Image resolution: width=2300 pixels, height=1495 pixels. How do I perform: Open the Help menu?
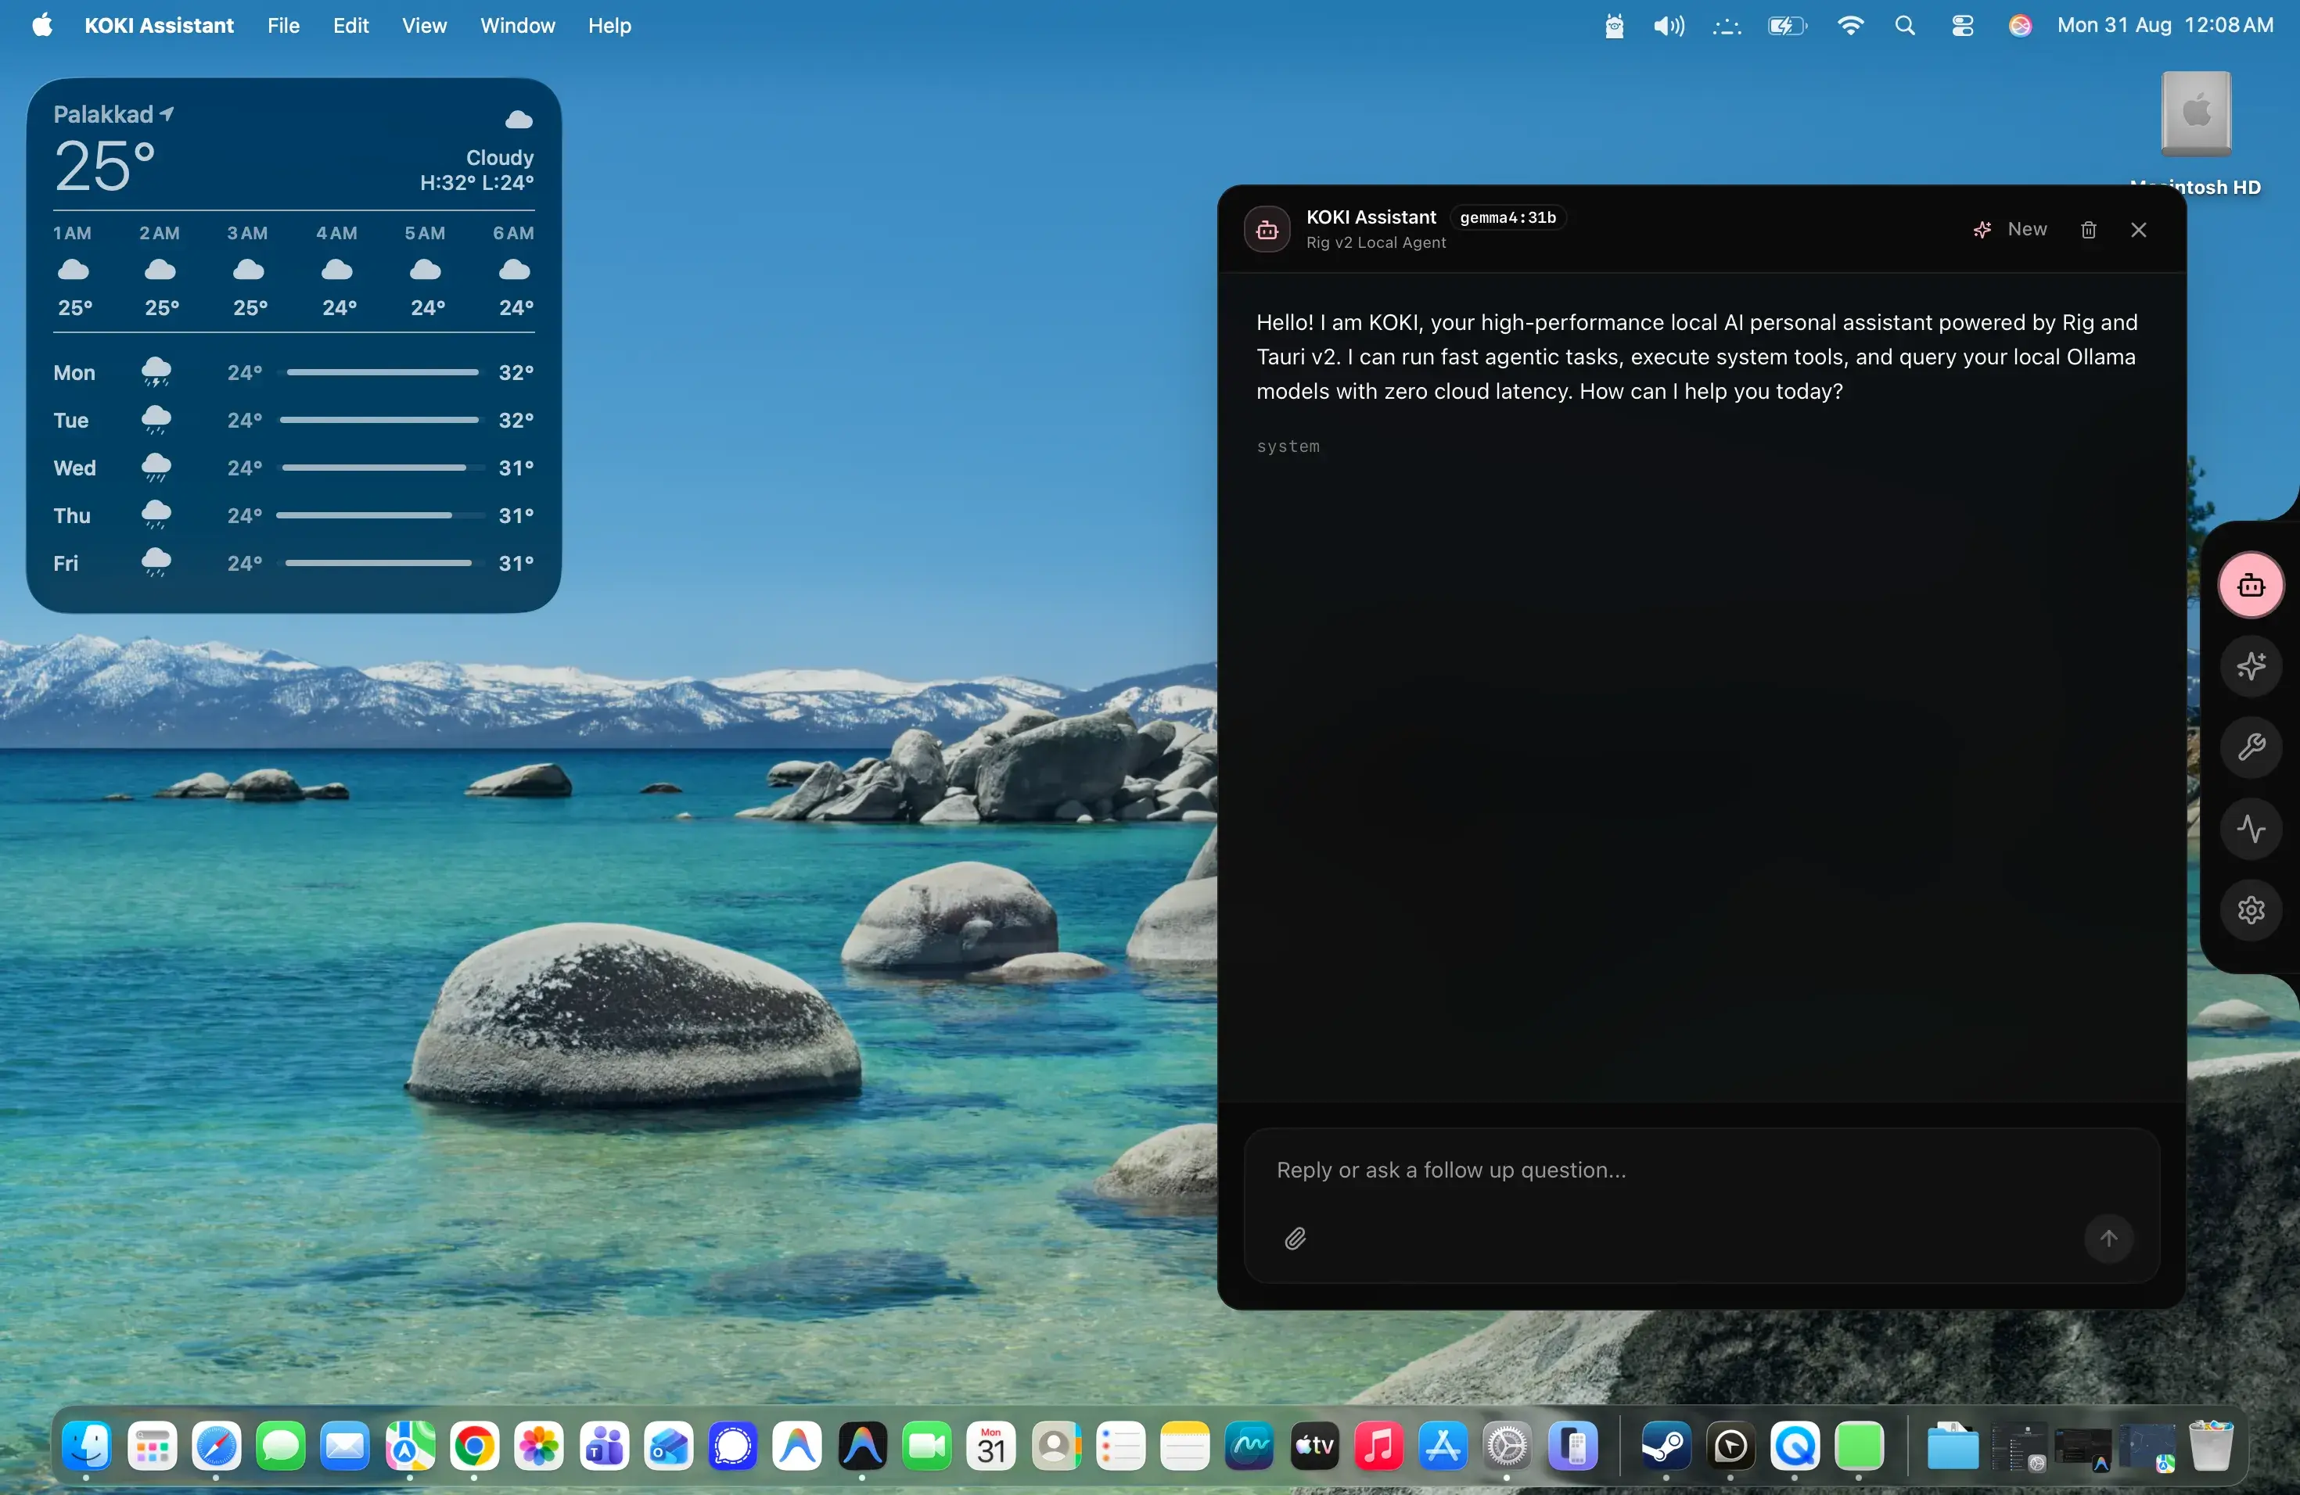[x=609, y=26]
